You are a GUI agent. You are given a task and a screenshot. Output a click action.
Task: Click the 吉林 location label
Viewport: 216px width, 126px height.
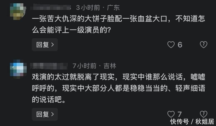[x=110, y=66]
